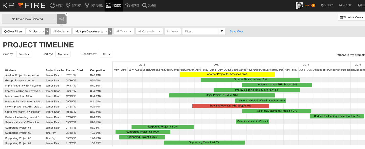Select Supporting Project #4 0% bar
The image size is (365, 149).
[204, 142]
